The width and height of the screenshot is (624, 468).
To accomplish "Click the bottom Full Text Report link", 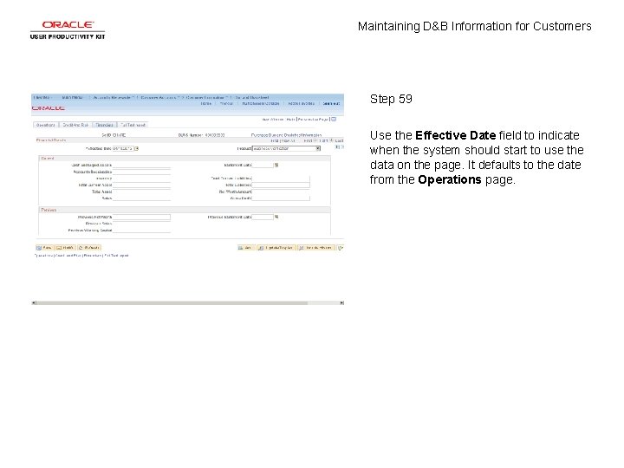I will (x=117, y=256).
